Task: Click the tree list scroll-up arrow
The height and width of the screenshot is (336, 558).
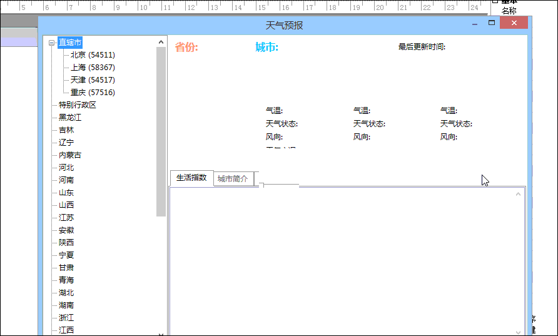Action: coord(161,42)
